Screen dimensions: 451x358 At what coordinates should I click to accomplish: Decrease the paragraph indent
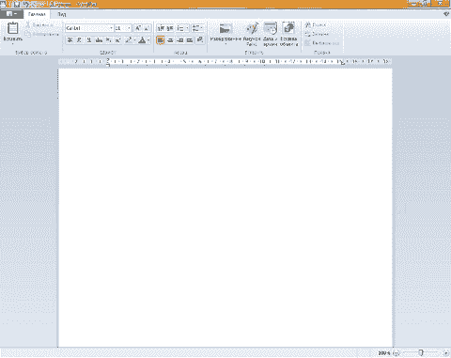[161, 28]
